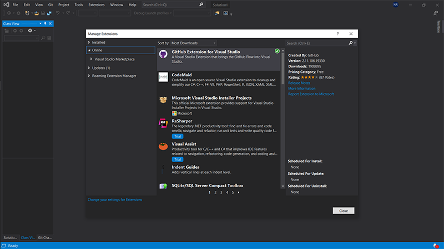Click the toolbar icon right of Find in Files
Viewport: 444px width, 249px height.
[225, 13]
